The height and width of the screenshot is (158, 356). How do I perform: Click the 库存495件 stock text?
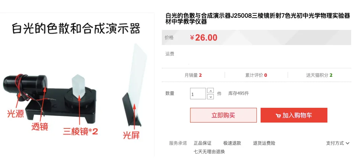(x=239, y=93)
